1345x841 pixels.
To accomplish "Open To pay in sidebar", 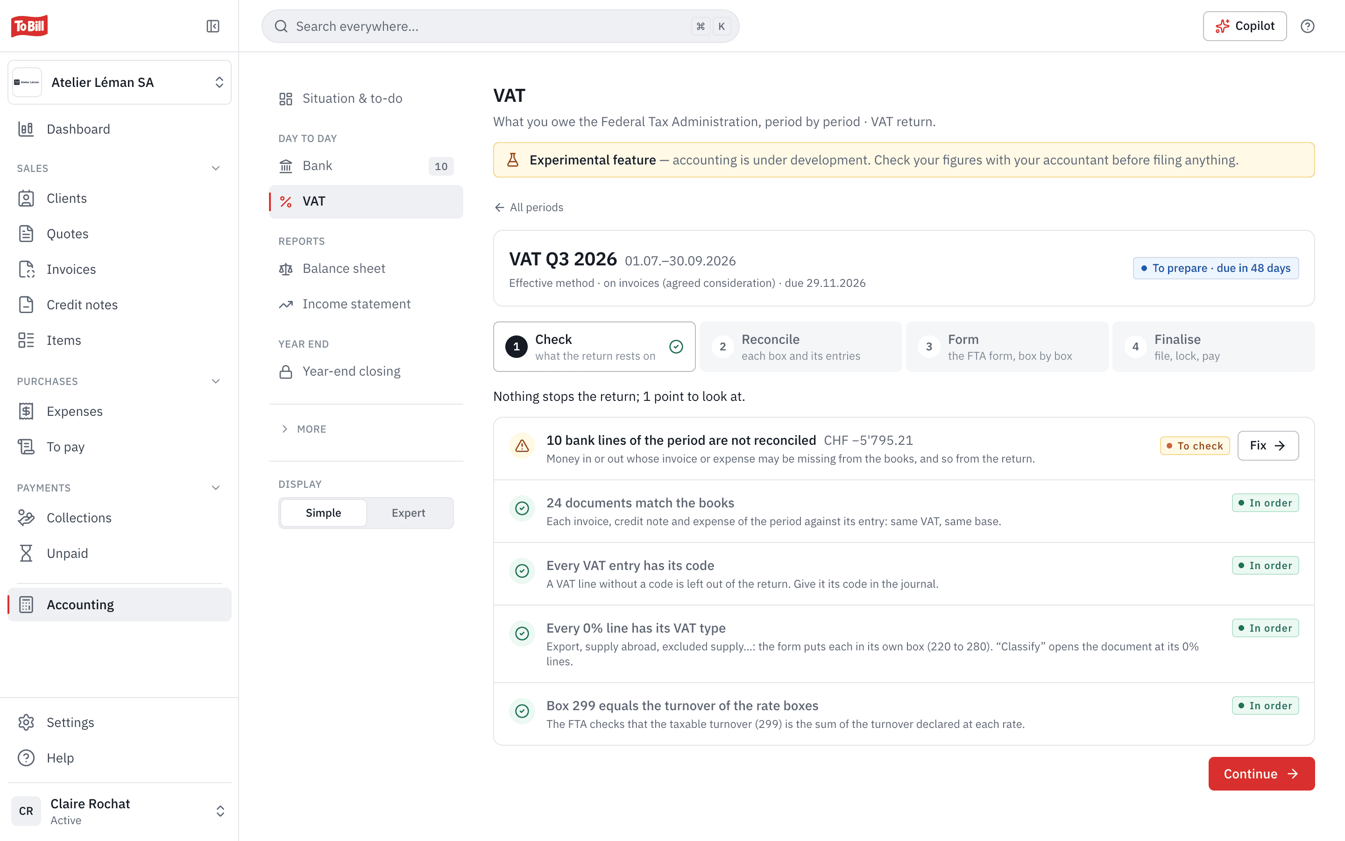I will [x=120, y=447].
